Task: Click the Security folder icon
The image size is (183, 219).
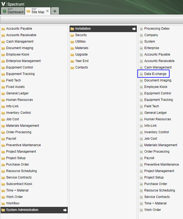Action: (72, 35)
